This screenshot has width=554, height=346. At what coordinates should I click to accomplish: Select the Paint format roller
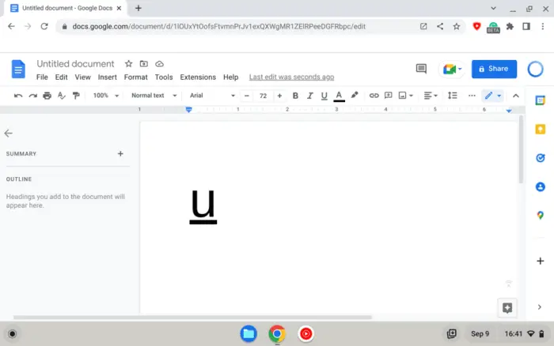coord(76,96)
